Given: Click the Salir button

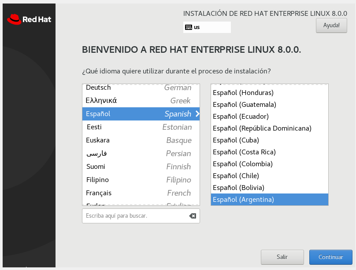Looking at the screenshot, I should [x=282, y=257].
